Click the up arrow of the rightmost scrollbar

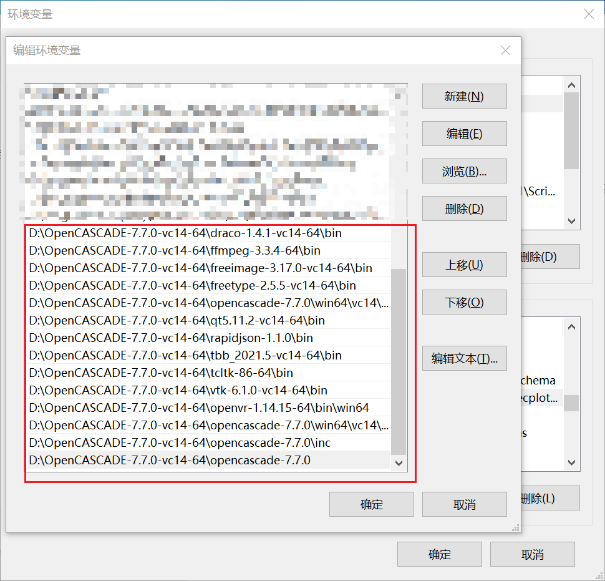(x=571, y=84)
